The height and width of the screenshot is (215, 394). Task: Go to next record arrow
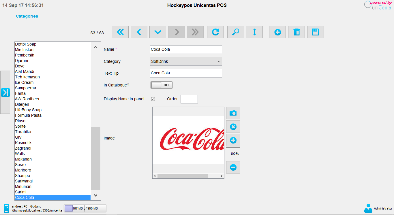click(x=177, y=32)
